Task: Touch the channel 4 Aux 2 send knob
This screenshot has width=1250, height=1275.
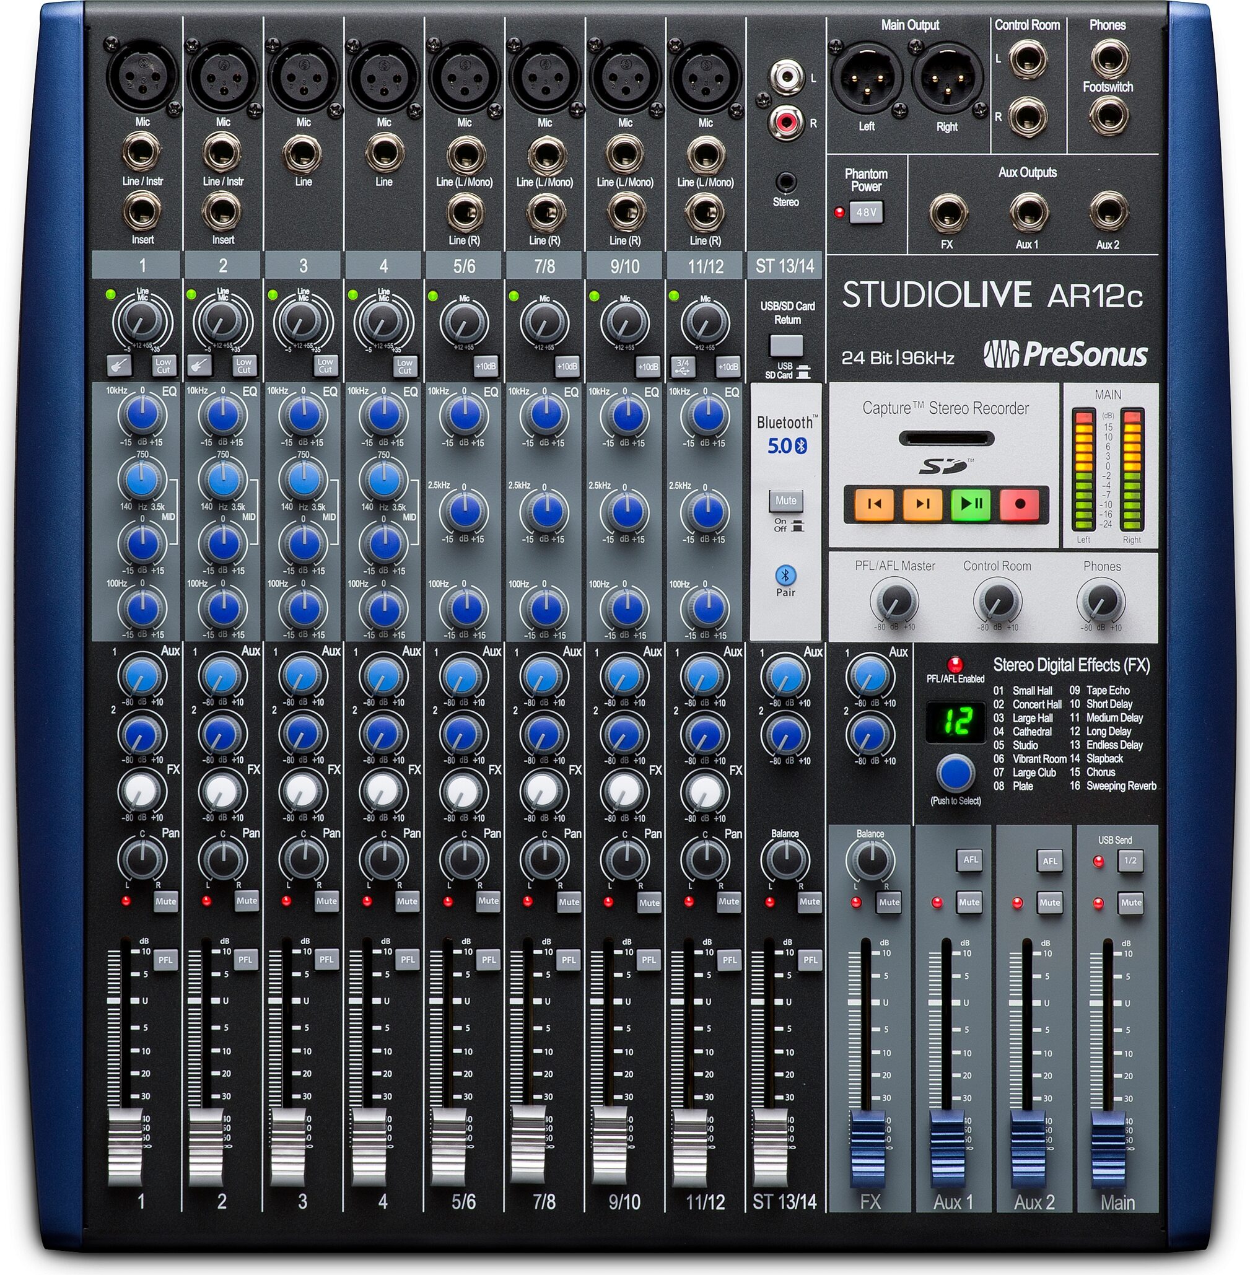Action: (383, 734)
